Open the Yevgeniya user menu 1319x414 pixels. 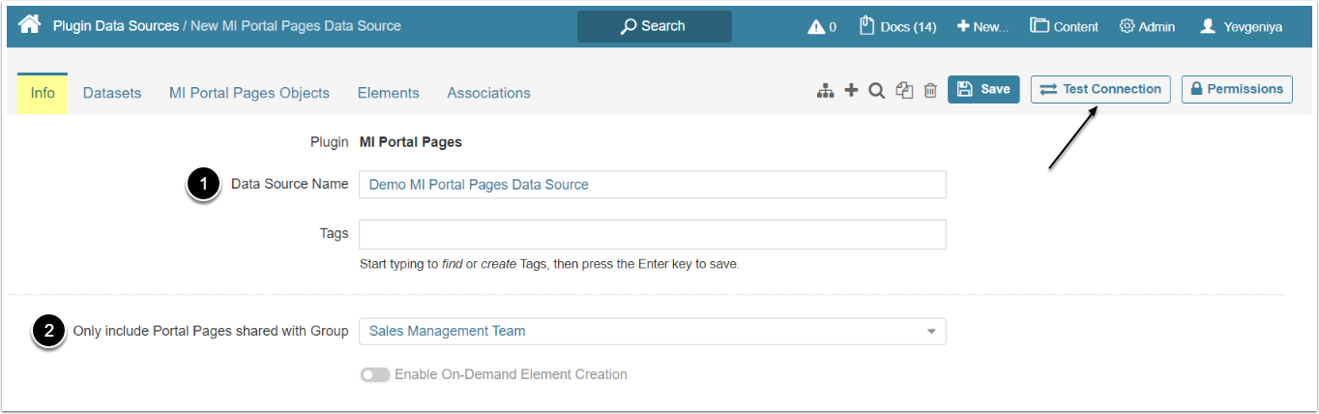click(x=1241, y=26)
